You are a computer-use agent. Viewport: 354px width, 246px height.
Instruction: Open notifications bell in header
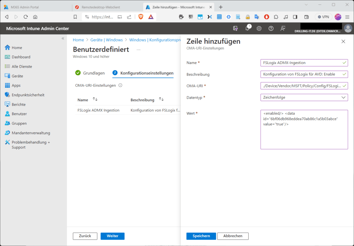(248, 28)
